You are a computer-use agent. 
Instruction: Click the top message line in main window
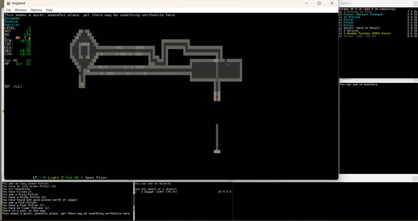(90, 15)
